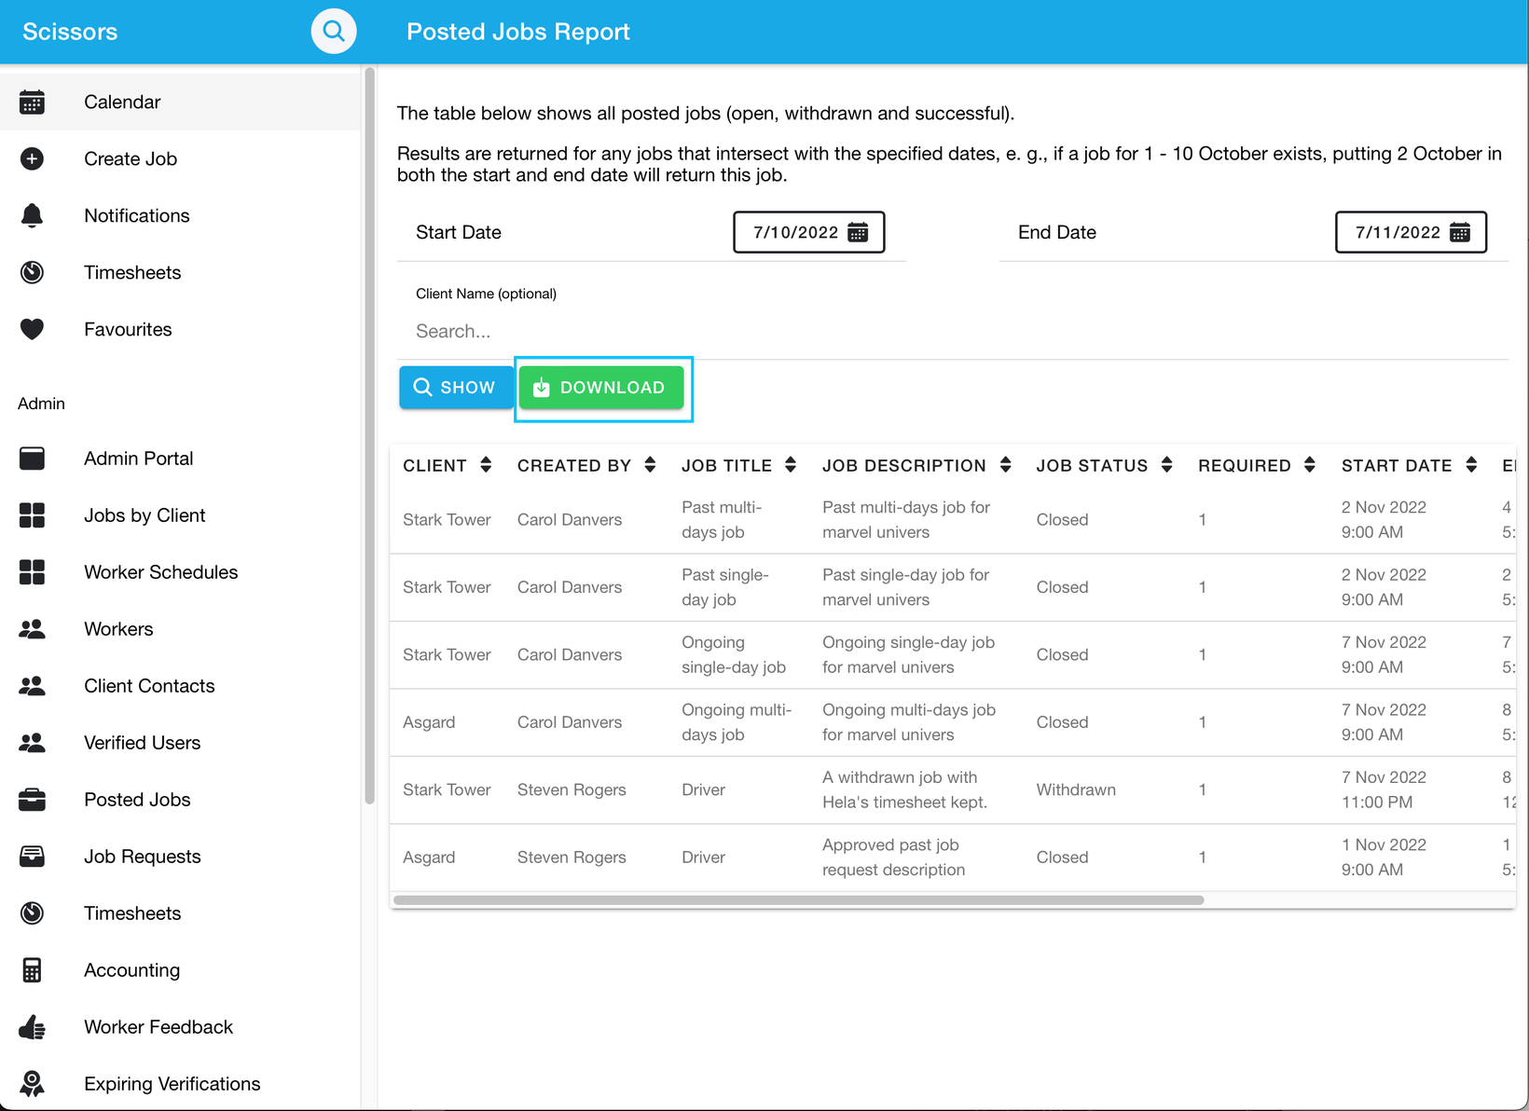1529x1111 pixels.
Task: Go to Create Job page
Action: pos(180,159)
